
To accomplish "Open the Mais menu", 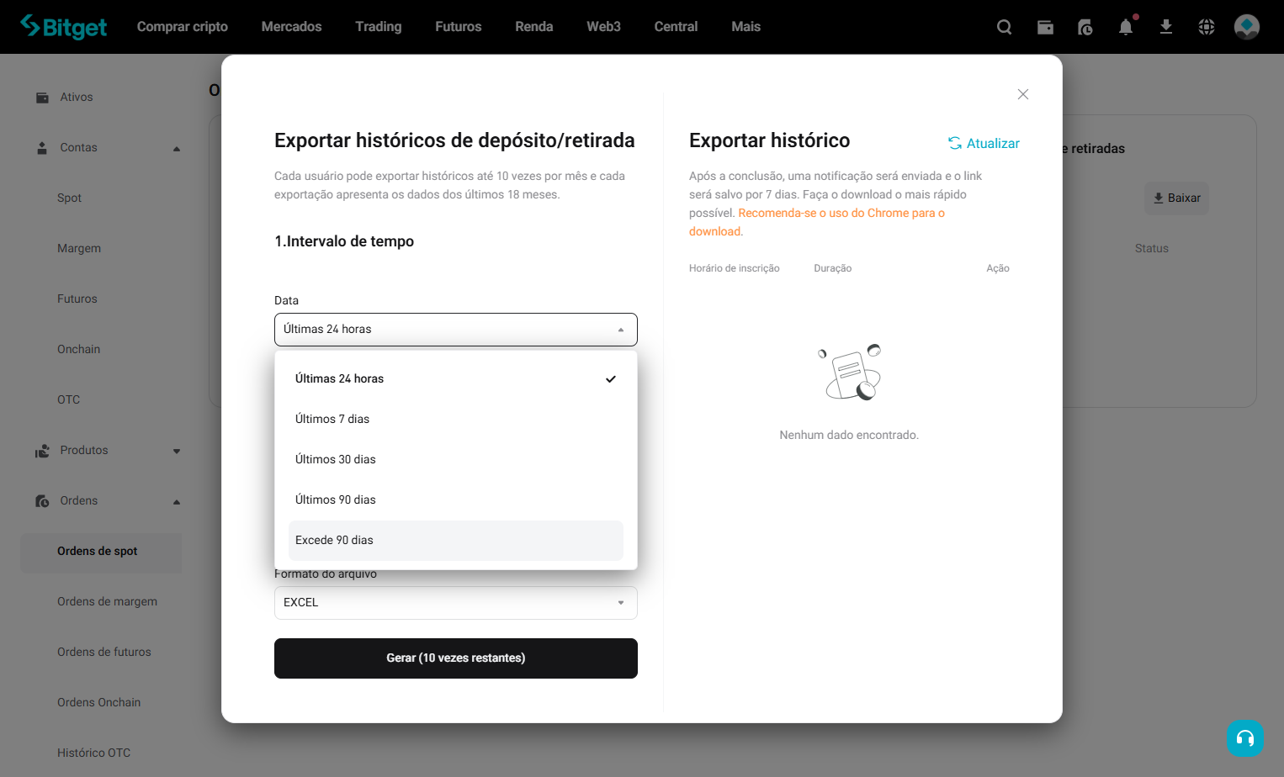I will click(x=746, y=27).
